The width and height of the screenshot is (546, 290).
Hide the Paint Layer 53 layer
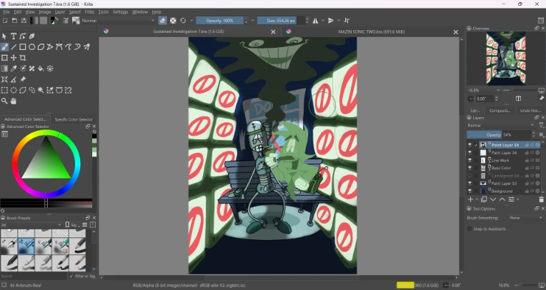[x=470, y=184]
